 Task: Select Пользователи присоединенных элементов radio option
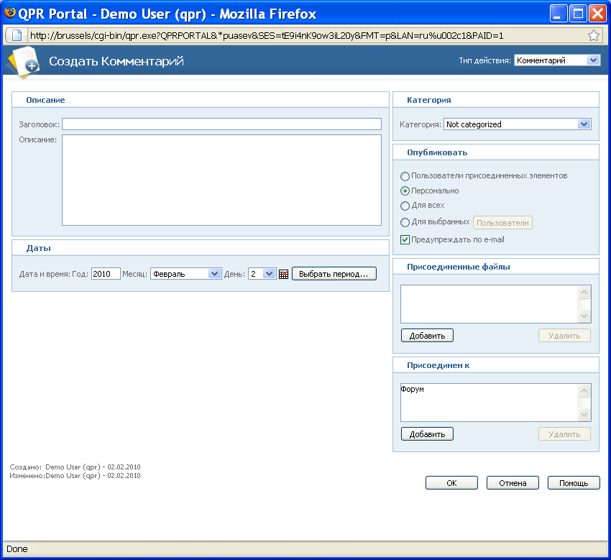point(405,176)
